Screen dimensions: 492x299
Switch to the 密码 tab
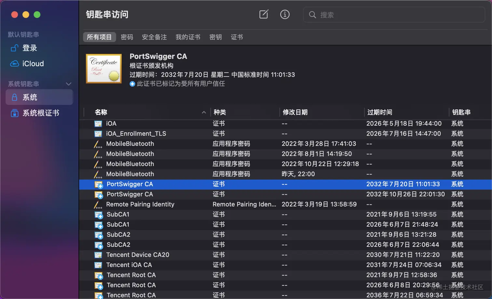coord(127,37)
